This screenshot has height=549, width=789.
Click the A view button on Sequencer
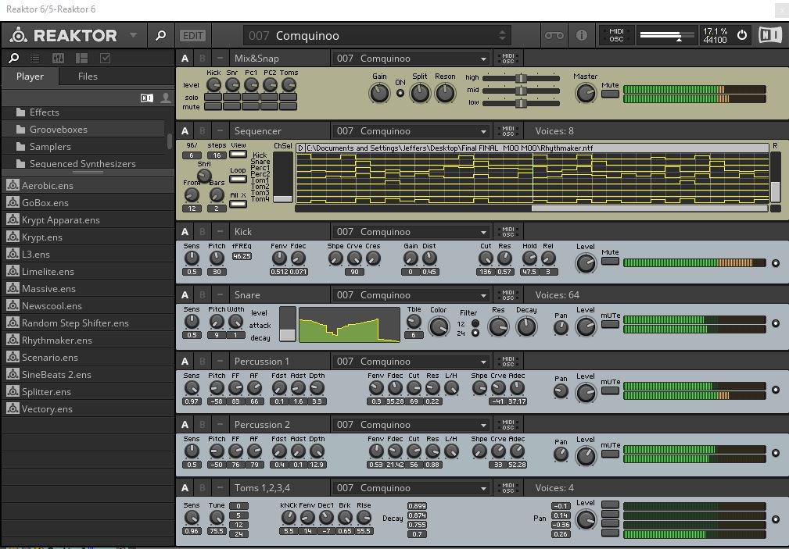(x=185, y=131)
